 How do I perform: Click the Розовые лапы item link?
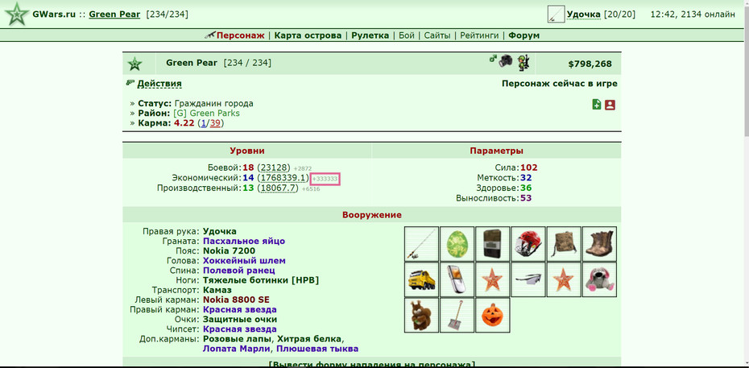tap(238, 339)
